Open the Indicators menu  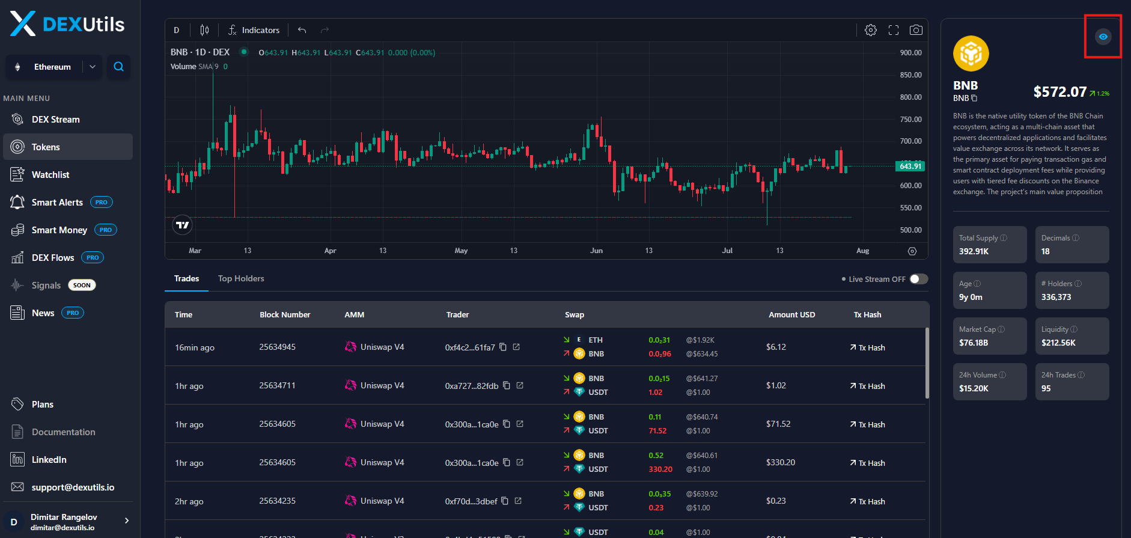tap(254, 30)
